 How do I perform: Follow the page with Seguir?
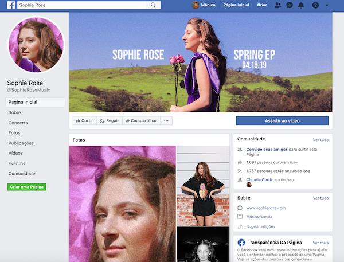[x=109, y=120]
